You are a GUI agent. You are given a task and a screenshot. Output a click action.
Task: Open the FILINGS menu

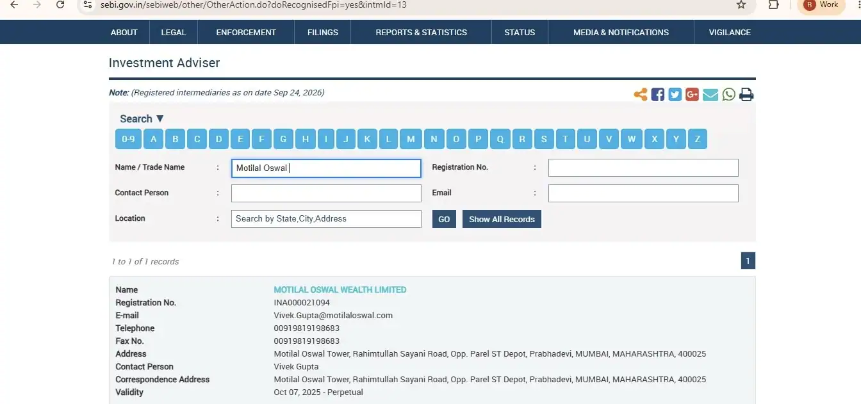pos(323,32)
